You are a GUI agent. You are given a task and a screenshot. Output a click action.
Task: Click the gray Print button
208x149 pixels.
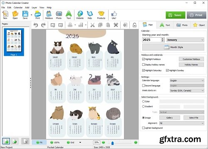pyautogui.click(x=196, y=15)
